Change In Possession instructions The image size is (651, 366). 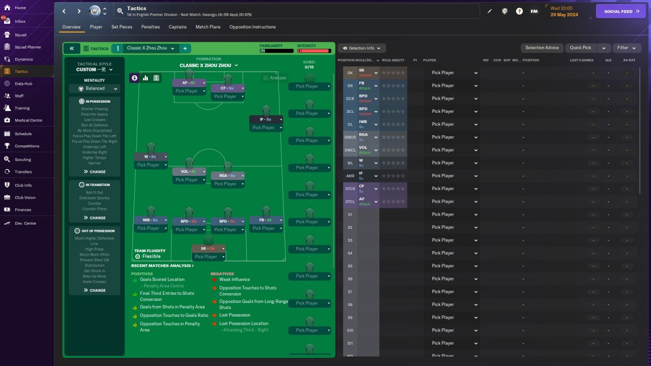95,172
